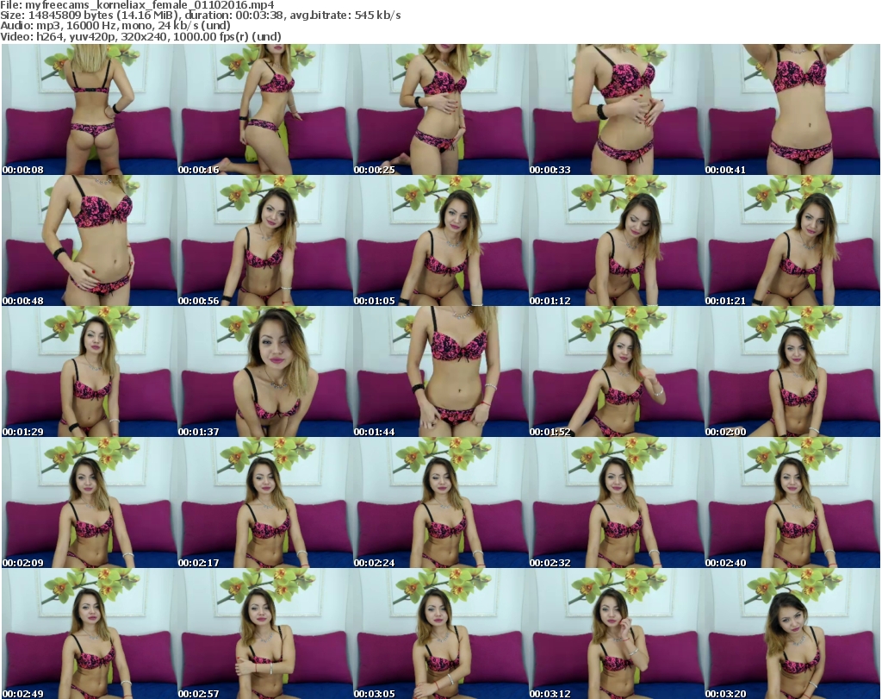
Task: Click the thumbnail timestamped 00:00:48
Action: (90, 240)
